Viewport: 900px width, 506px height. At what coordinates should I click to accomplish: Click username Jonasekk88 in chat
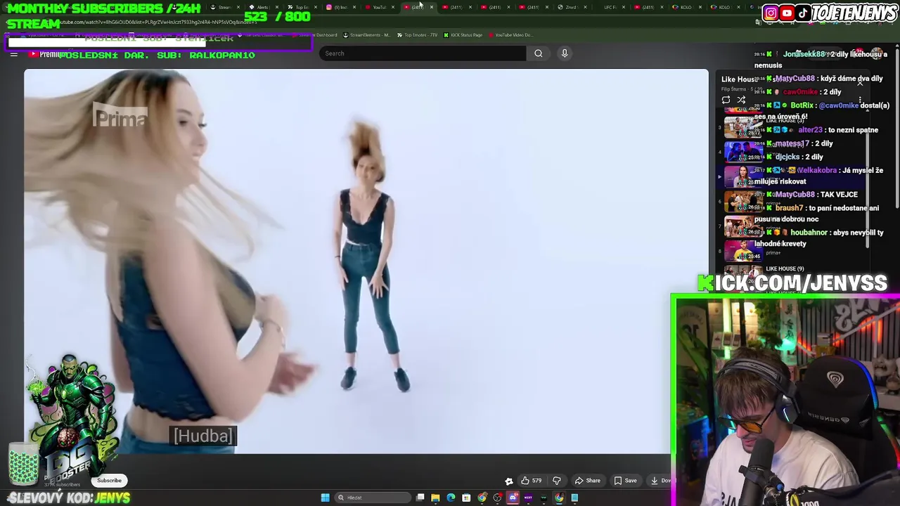pyautogui.click(x=804, y=54)
